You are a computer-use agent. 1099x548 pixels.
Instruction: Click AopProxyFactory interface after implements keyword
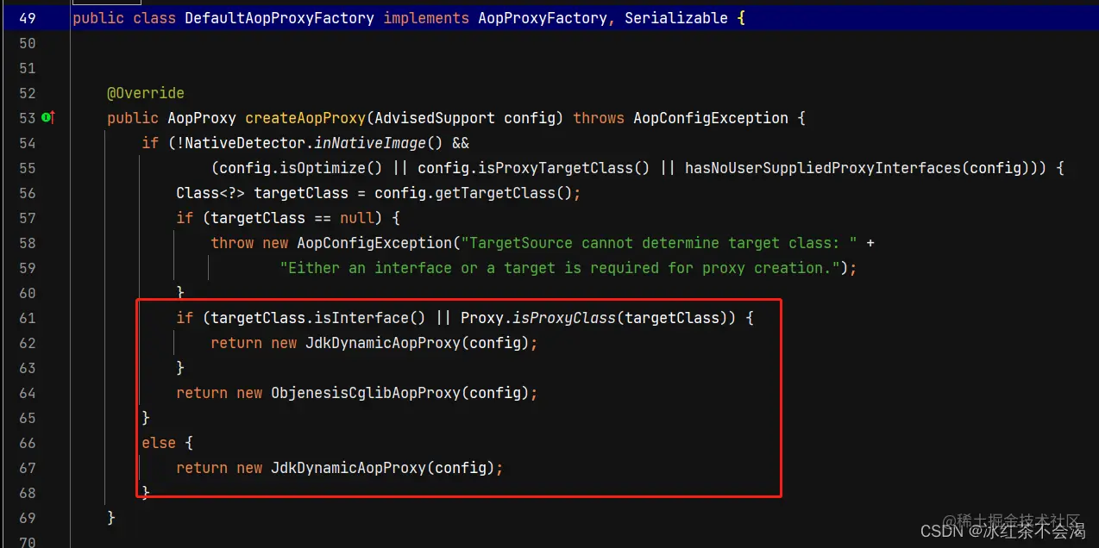point(543,18)
